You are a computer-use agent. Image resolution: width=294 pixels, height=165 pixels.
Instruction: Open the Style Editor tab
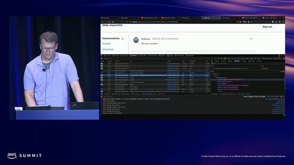coord(143,56)
